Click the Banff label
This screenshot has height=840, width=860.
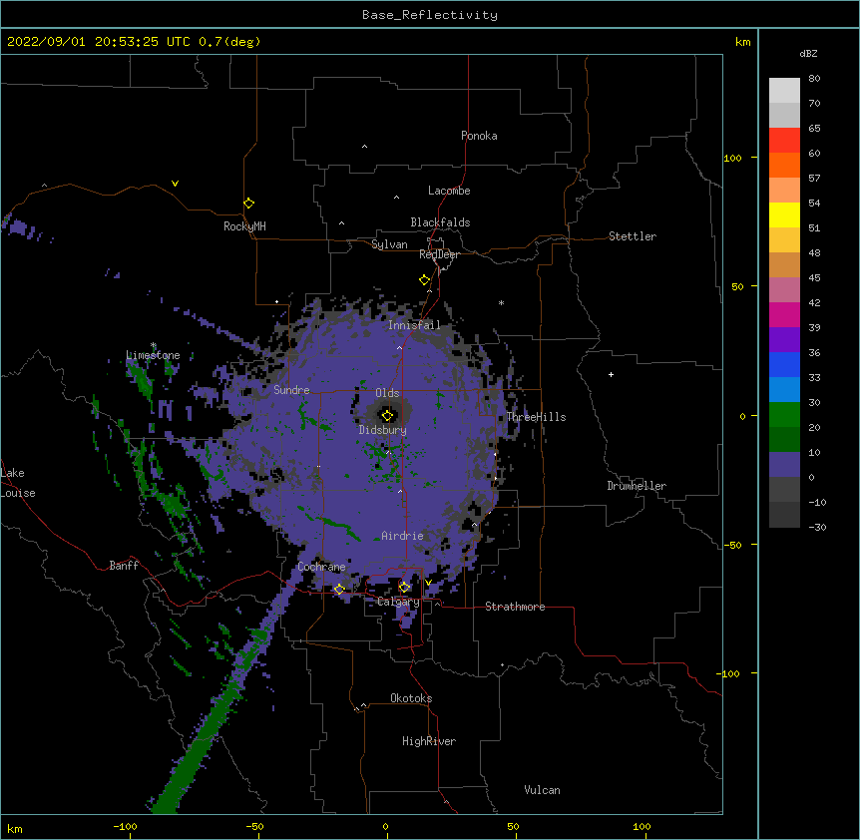124,566
